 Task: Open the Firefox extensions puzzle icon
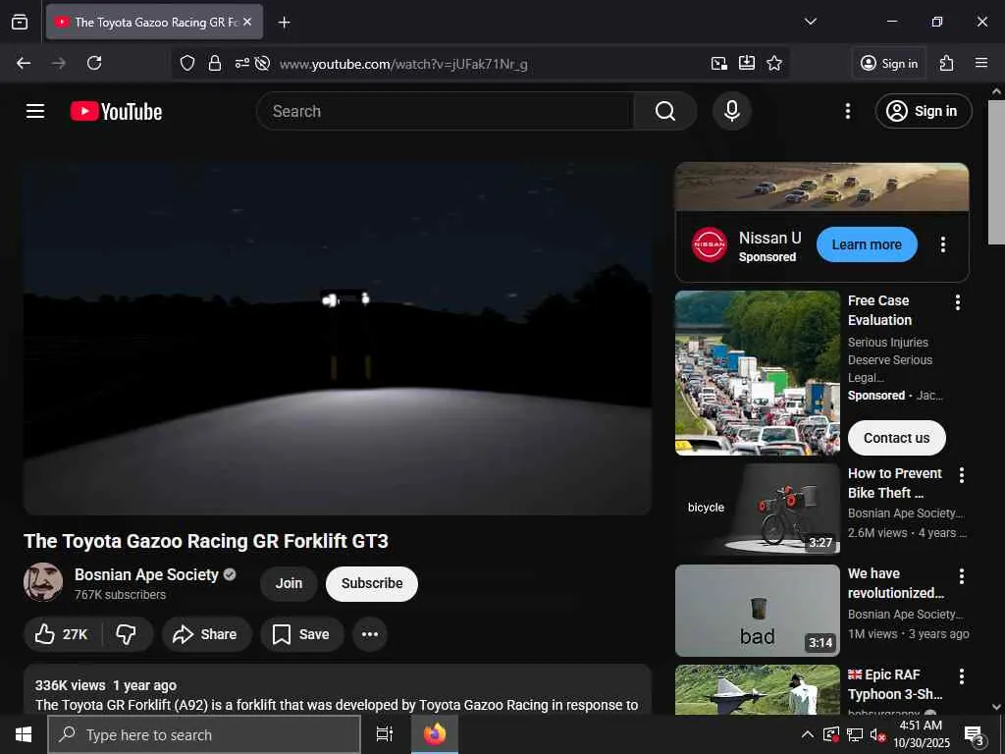point(947,63)
